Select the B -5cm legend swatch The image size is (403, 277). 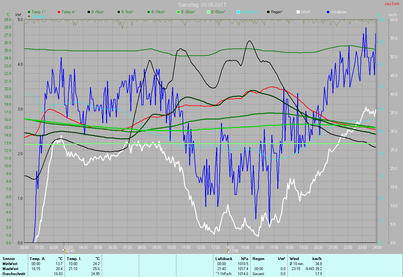pyautogui.click(x=119, y=12)
